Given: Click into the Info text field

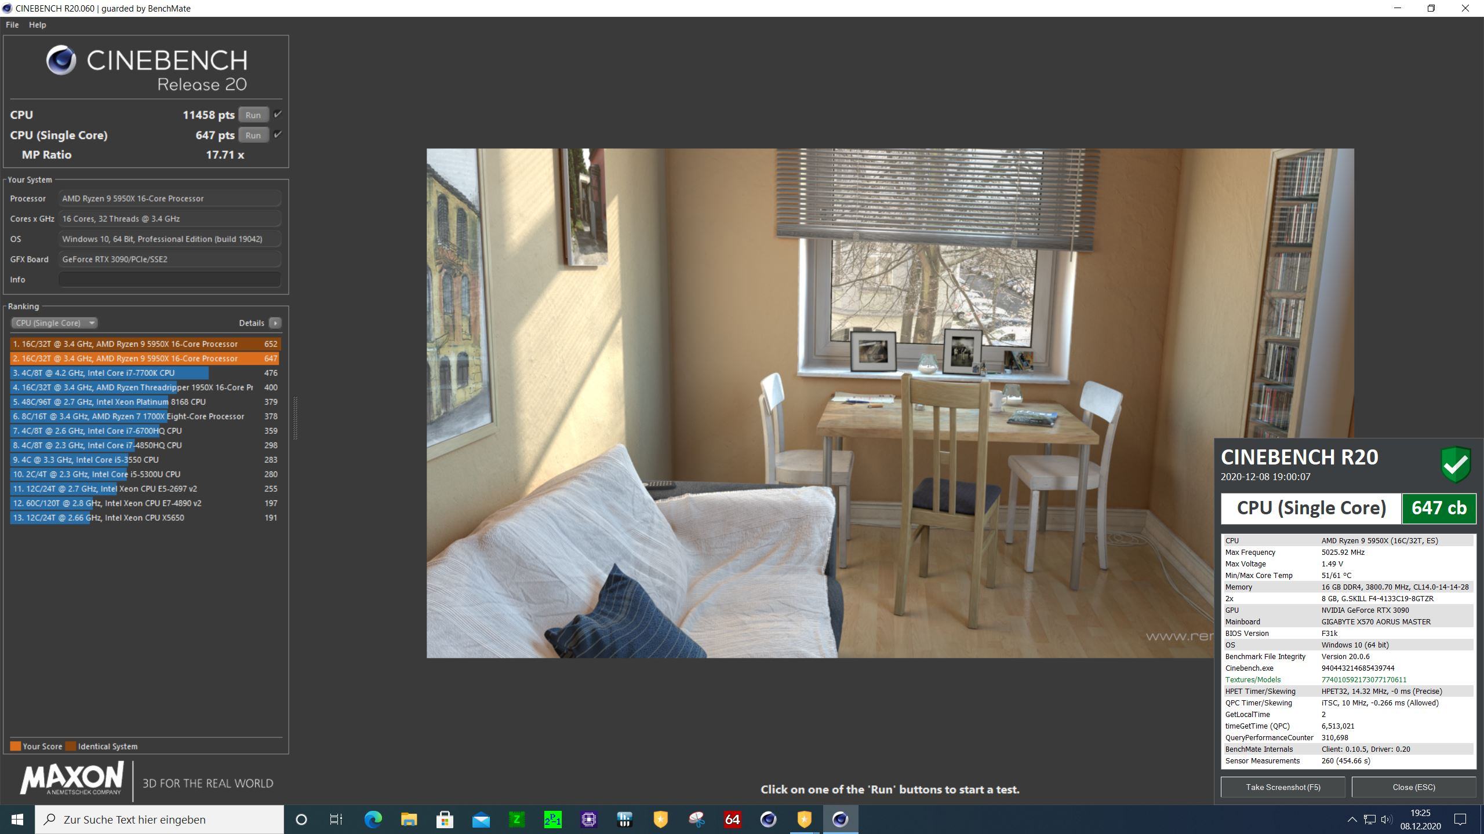Looking at the screenshot, I should click(x=169, y=279).
